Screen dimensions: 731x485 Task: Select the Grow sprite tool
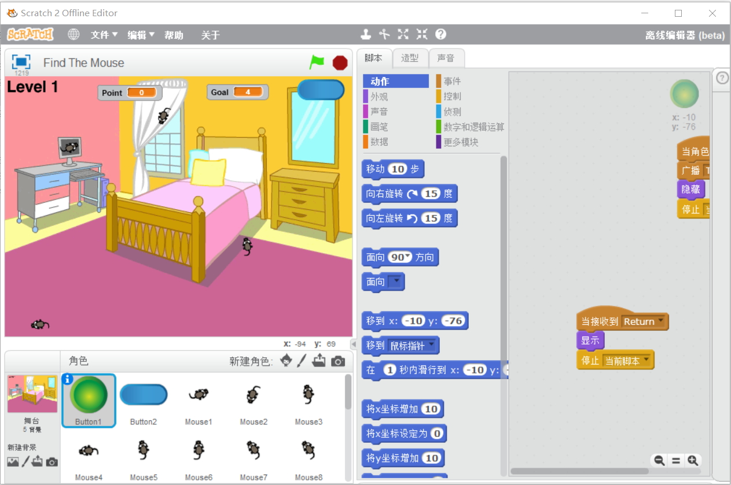[x=403, y=34]
